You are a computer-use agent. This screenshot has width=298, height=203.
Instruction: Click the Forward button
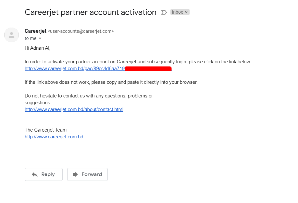[87, 174]
